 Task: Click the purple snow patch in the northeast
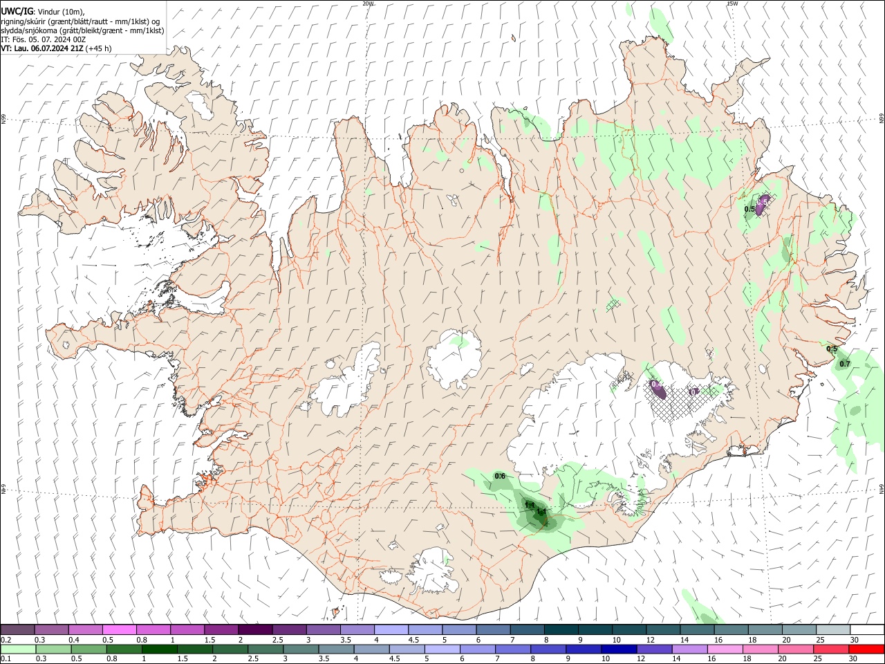[x=761, y=205]
